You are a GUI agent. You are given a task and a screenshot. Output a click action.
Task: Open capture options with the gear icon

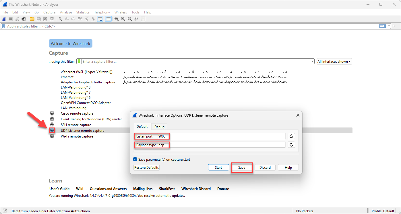[x=24, y=19]
